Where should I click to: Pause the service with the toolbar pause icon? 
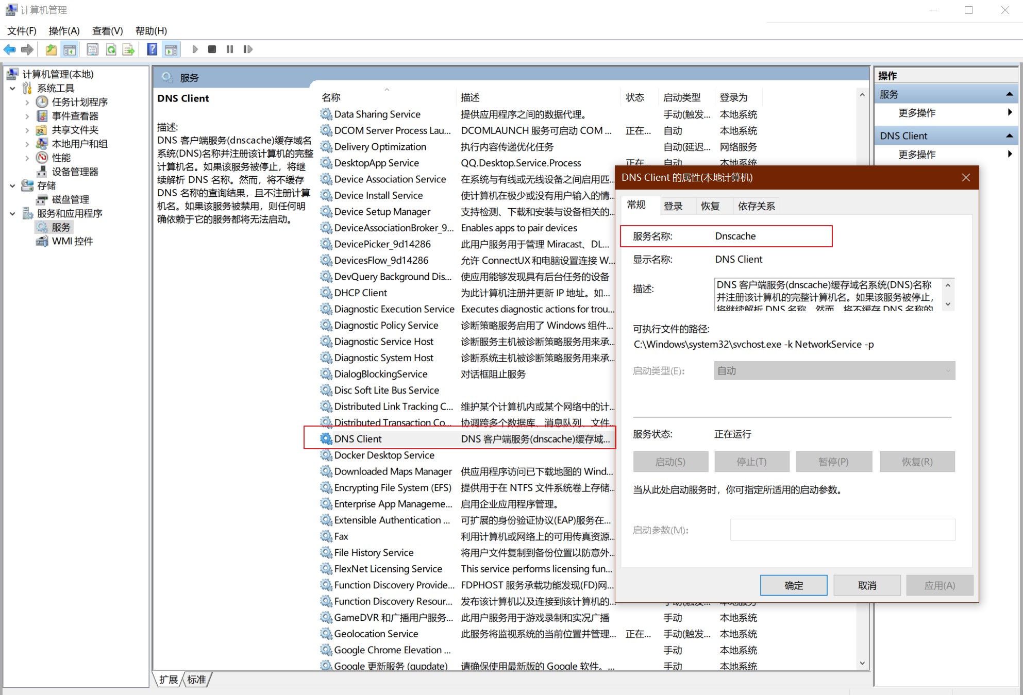click(229, 49)
